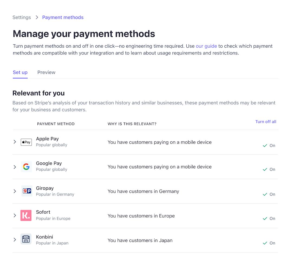Expand the Sofort row chevron
Screen dimensions: 293x259
click(x=15, y=215)
